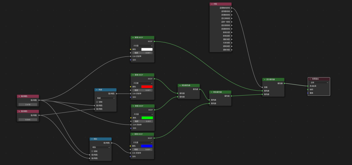Collapse the 光程 (Light Path) node chevron
Screen dimensions: 352x165
tap(211, 4)
